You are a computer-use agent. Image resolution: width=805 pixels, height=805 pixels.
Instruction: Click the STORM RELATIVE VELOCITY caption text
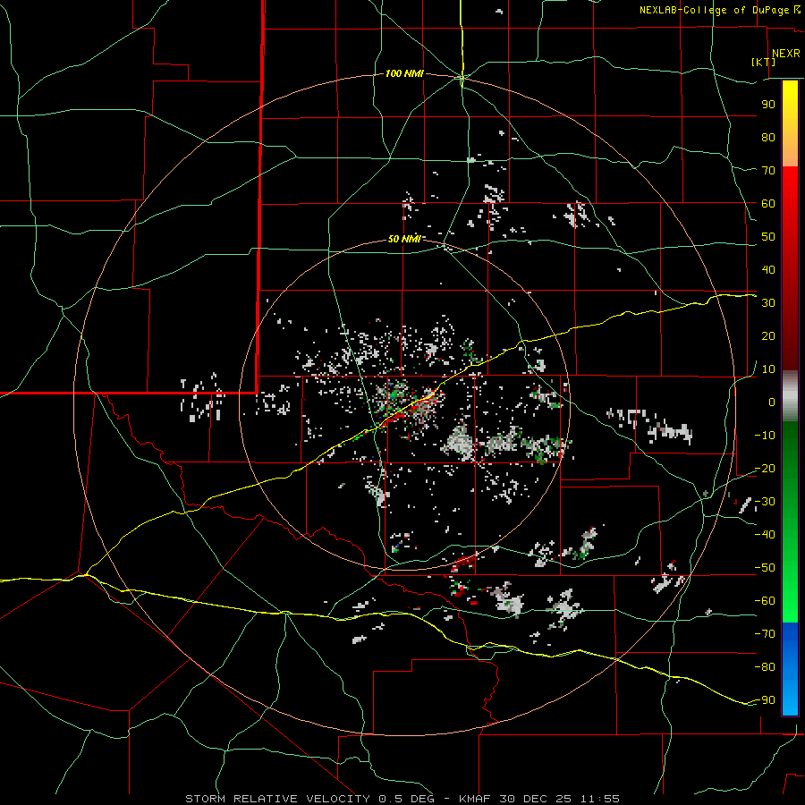(277, 799)
